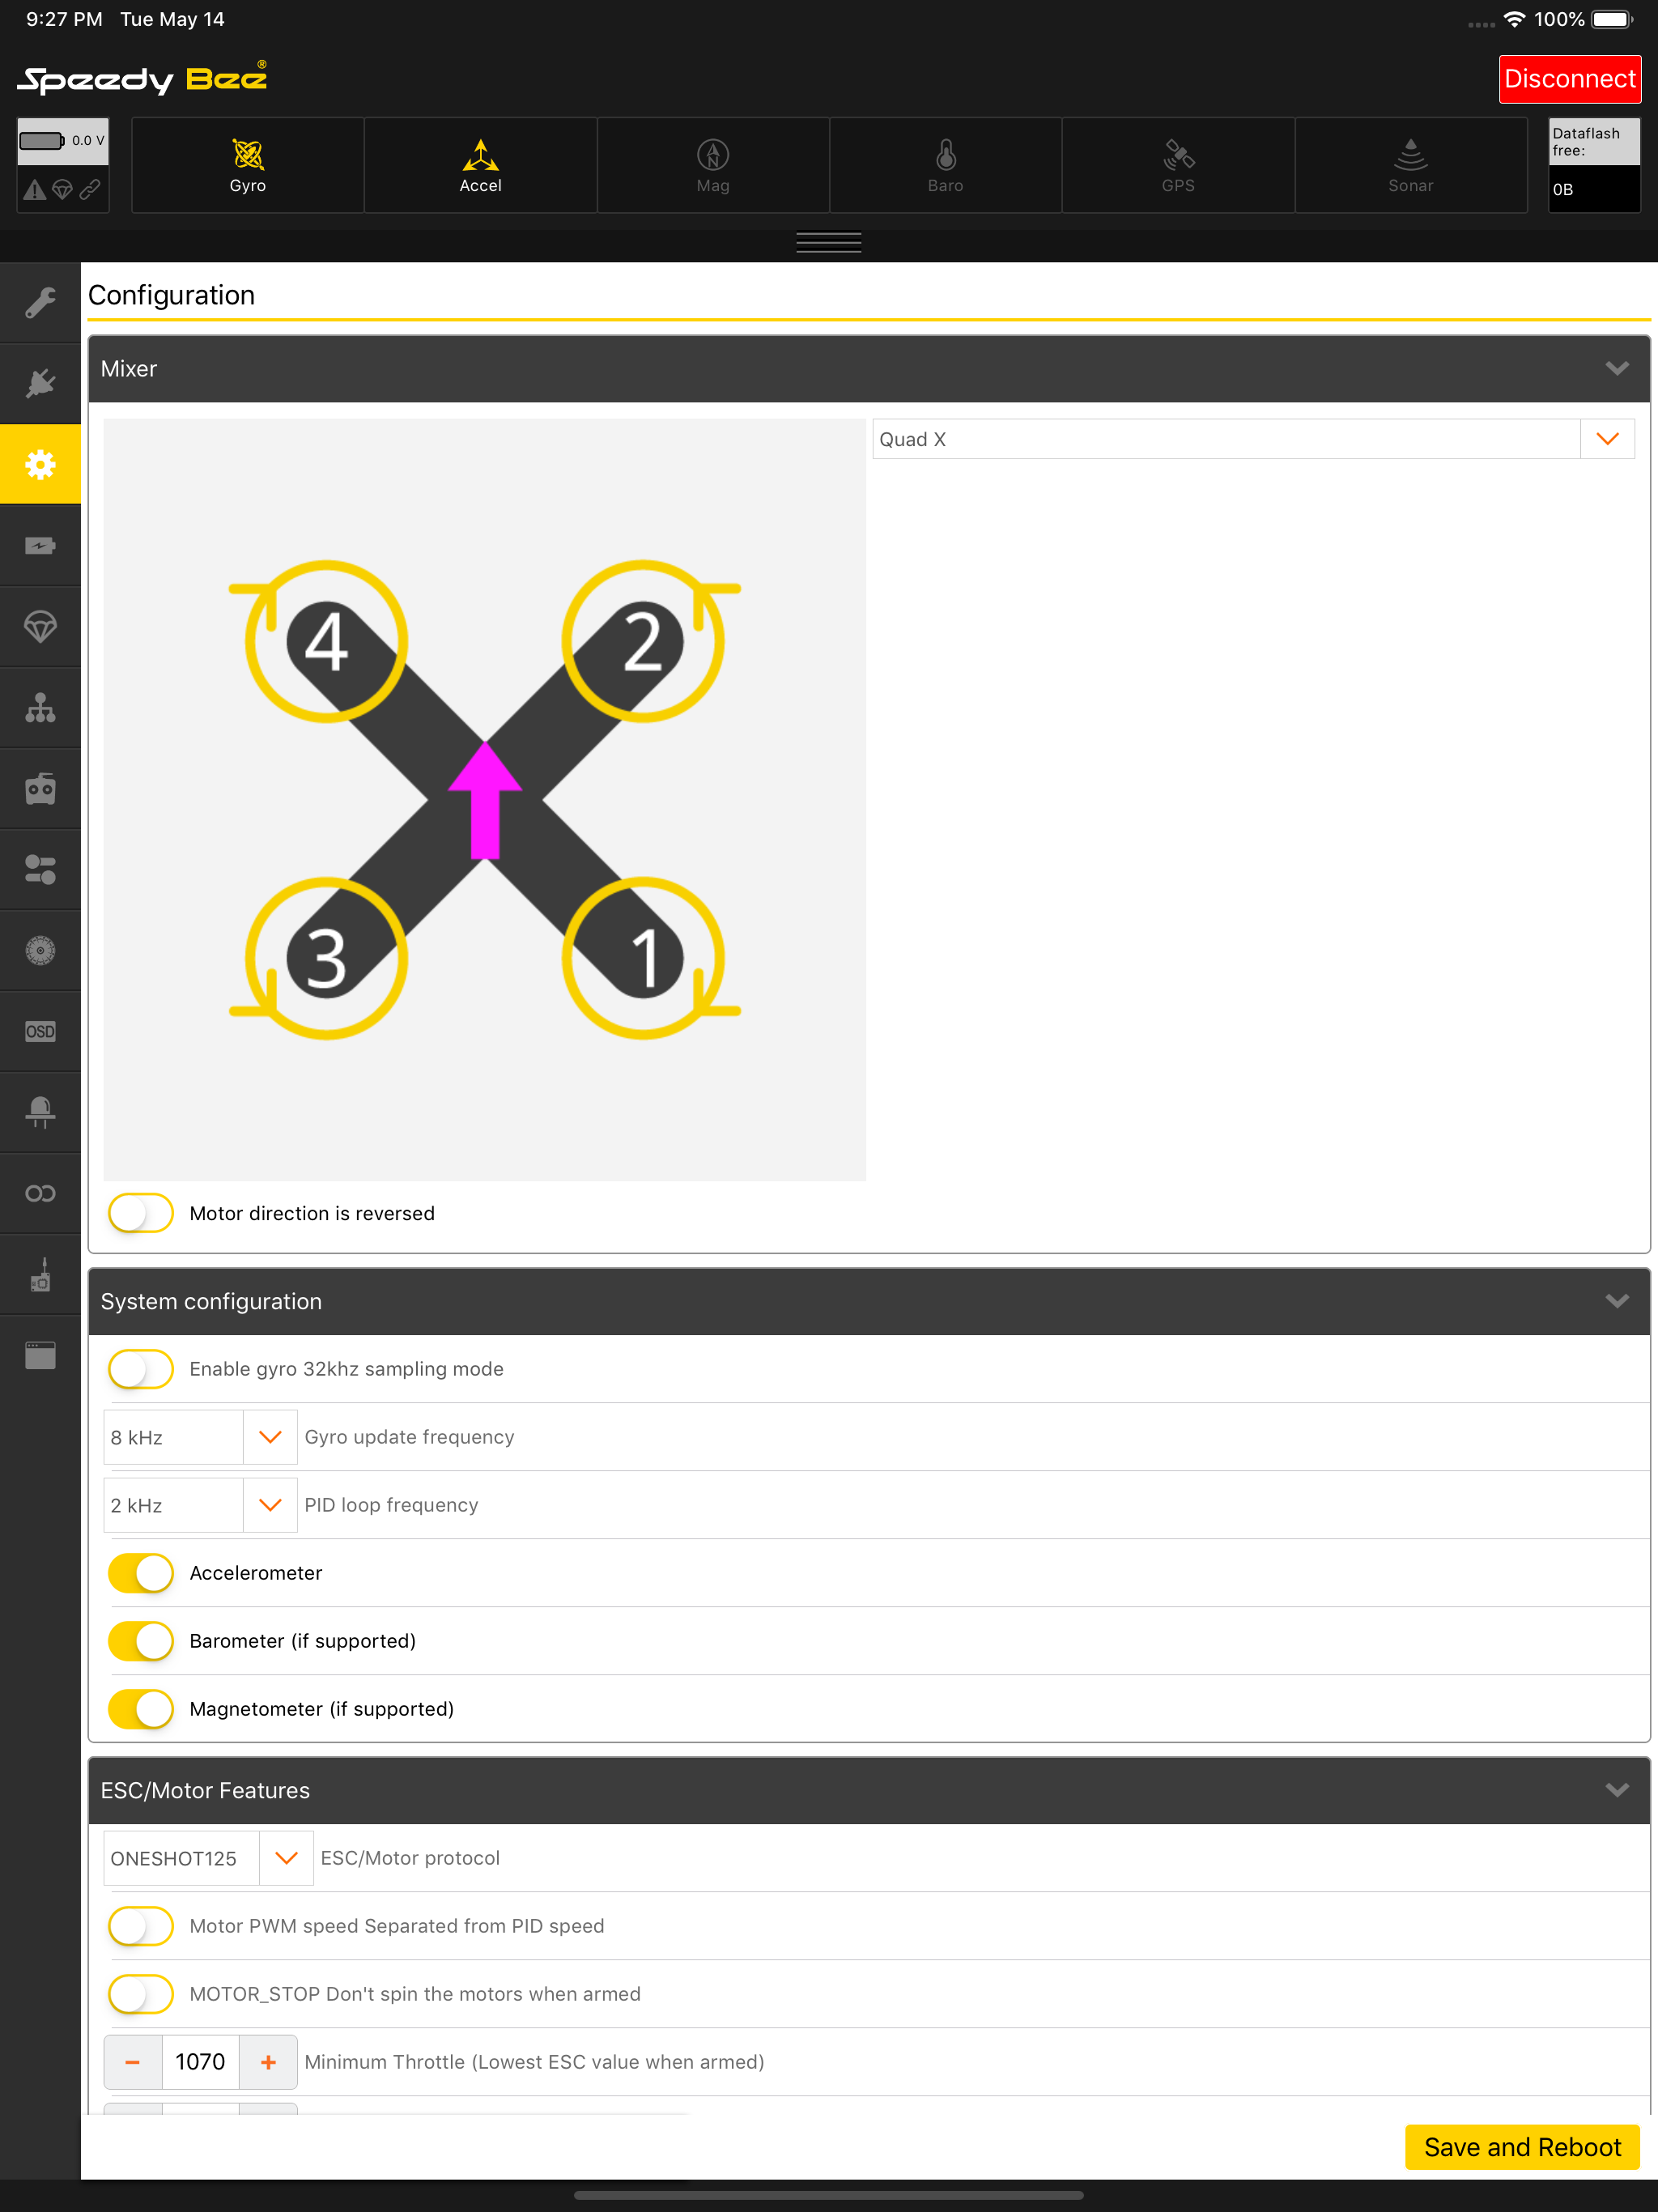Toggle Motor direction is reversed switch
The height and width of the screenshot is (2212, 1658).
[x=141, y=1213]
